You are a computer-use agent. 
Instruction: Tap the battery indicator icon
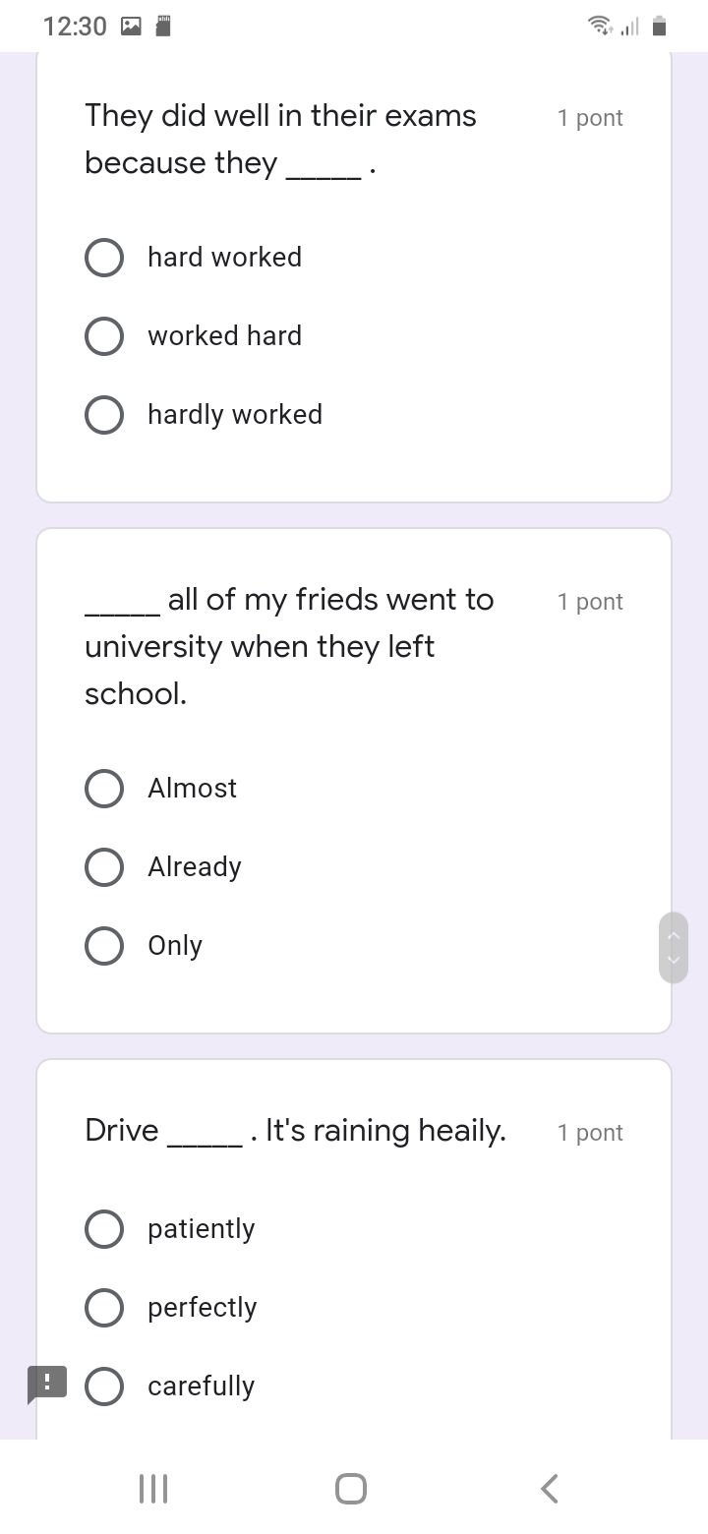pos(660,27)
